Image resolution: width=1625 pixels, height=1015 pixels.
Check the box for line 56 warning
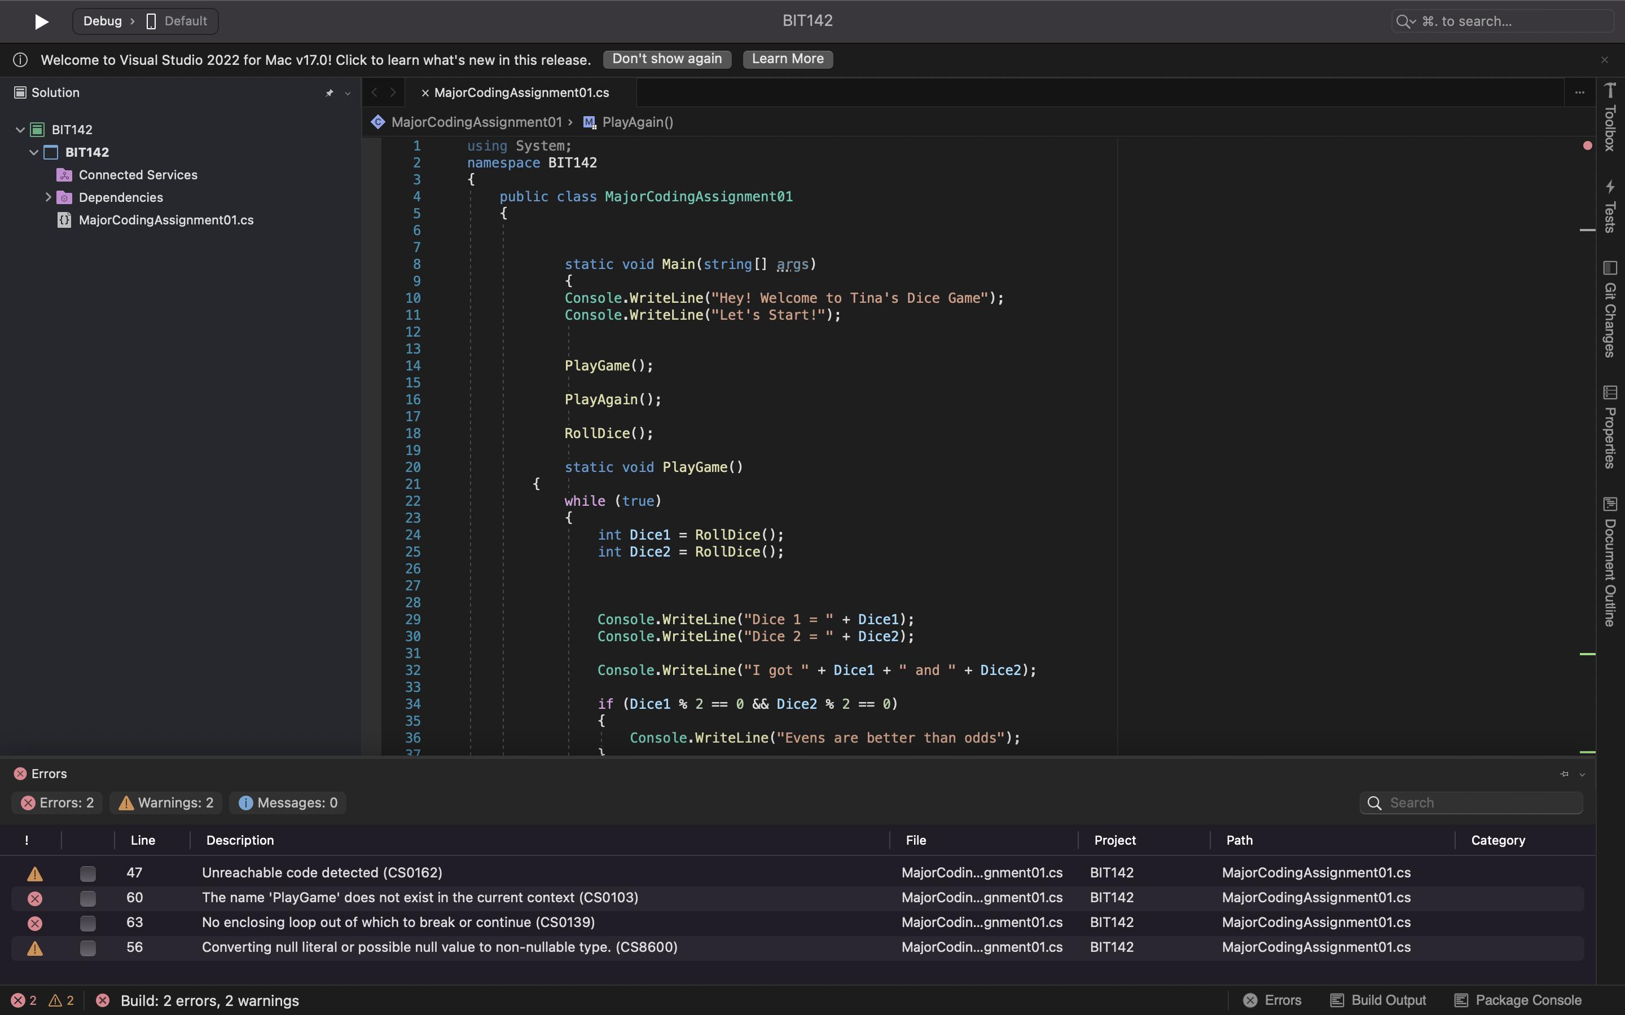click(x=87, y=948)
